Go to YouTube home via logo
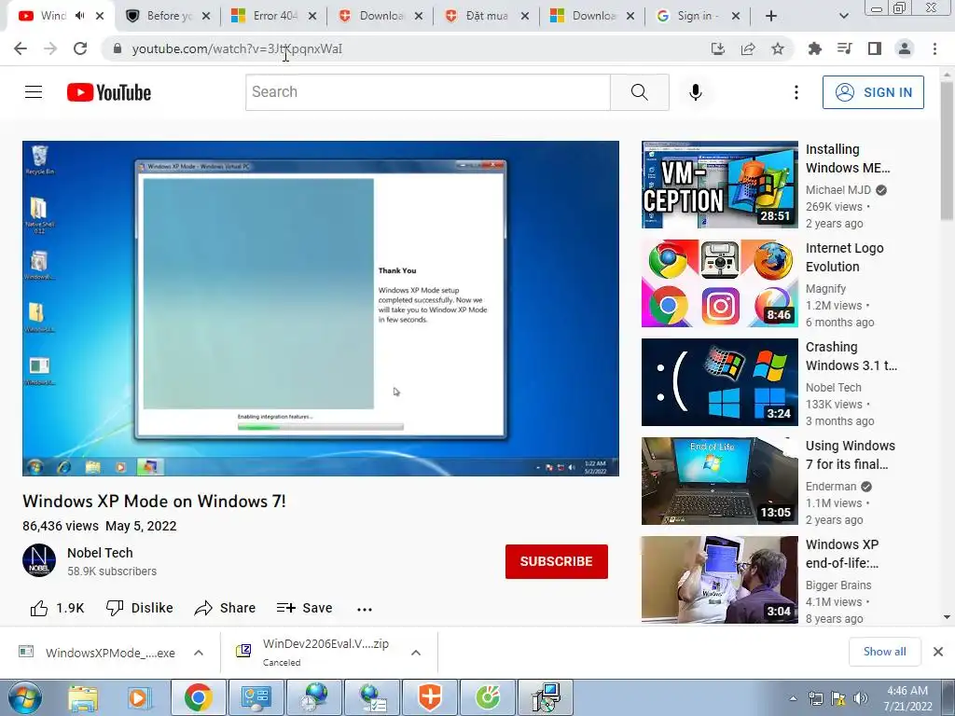 pyautogui.click(x=109, y=92)
